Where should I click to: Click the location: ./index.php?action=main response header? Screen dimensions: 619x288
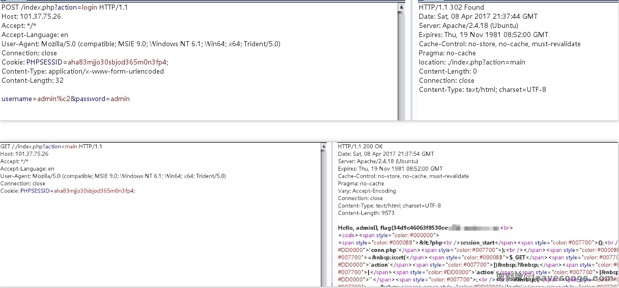pyautogui.click(x=472, y=62)
